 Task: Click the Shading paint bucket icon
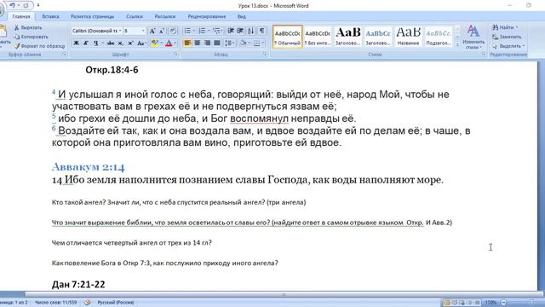point(243,43)
